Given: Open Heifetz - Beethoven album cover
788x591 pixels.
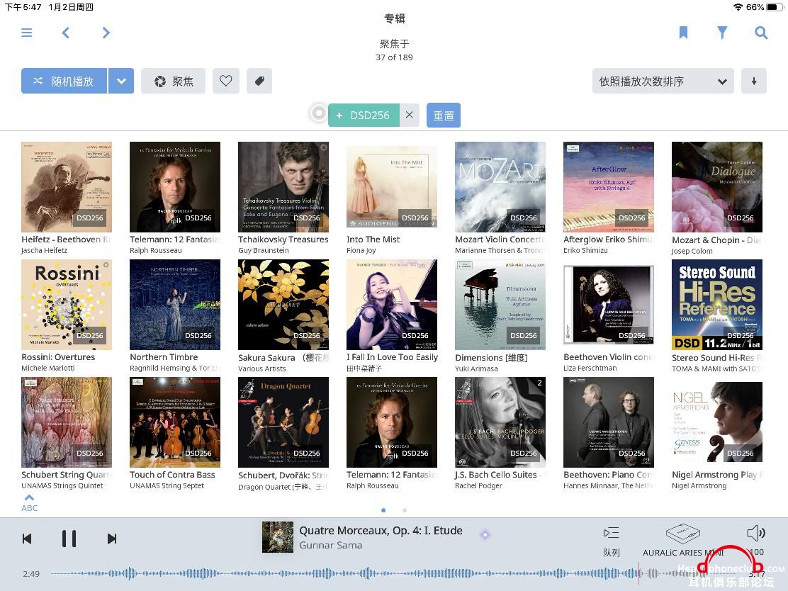Looking at the screenshot, I should [67, 187].
